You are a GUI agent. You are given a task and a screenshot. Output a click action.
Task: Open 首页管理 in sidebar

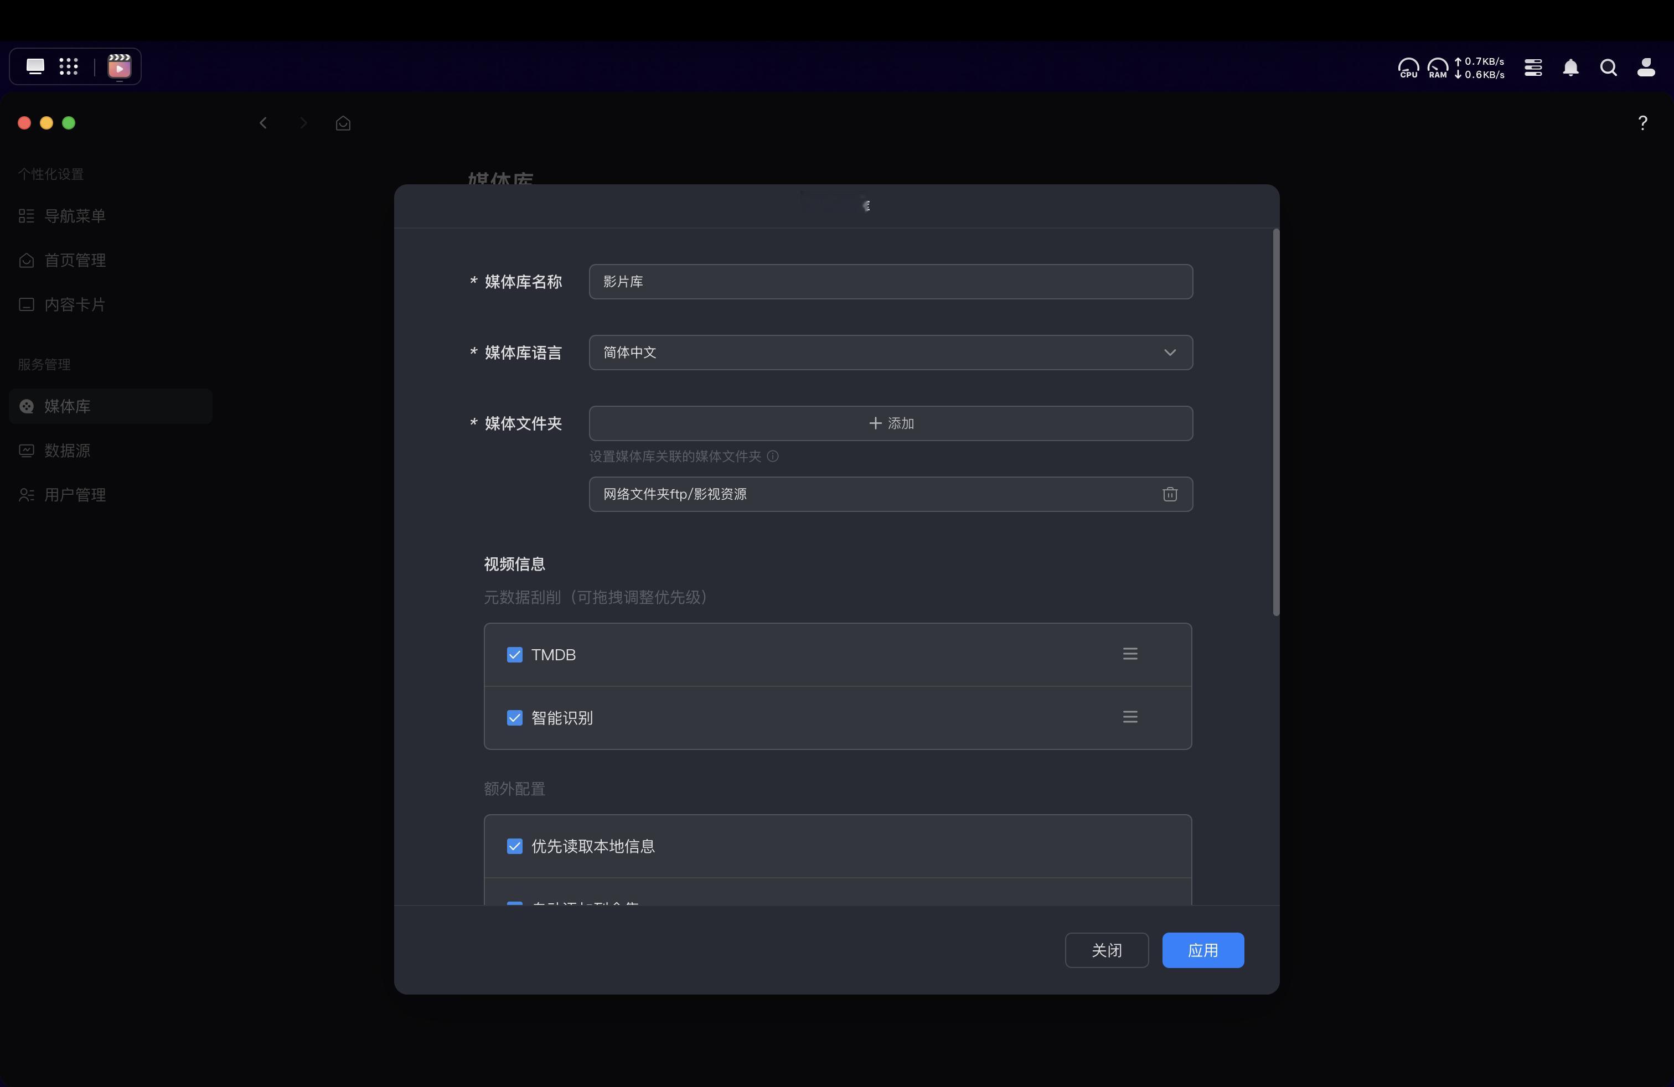pos(111,260)
